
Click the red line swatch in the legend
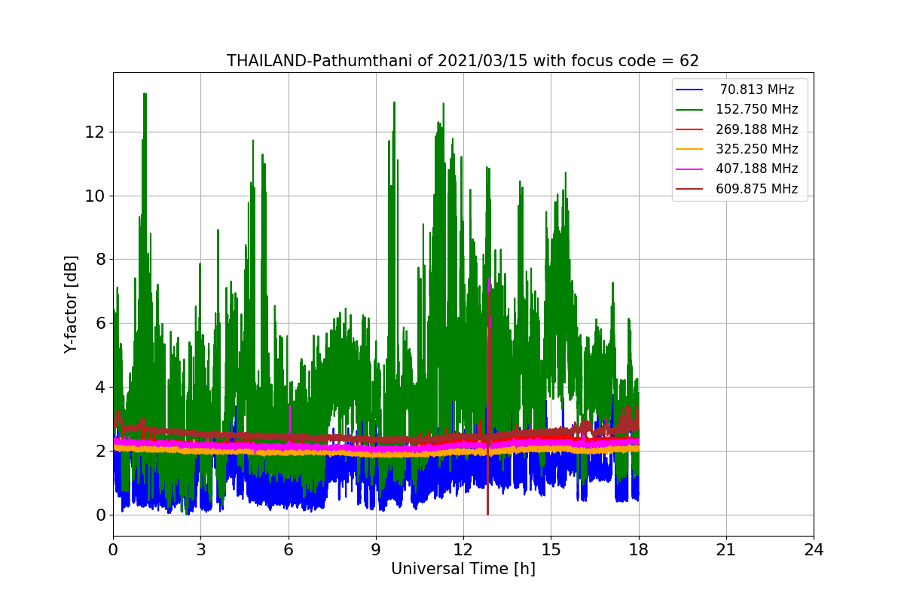[689, 130]
